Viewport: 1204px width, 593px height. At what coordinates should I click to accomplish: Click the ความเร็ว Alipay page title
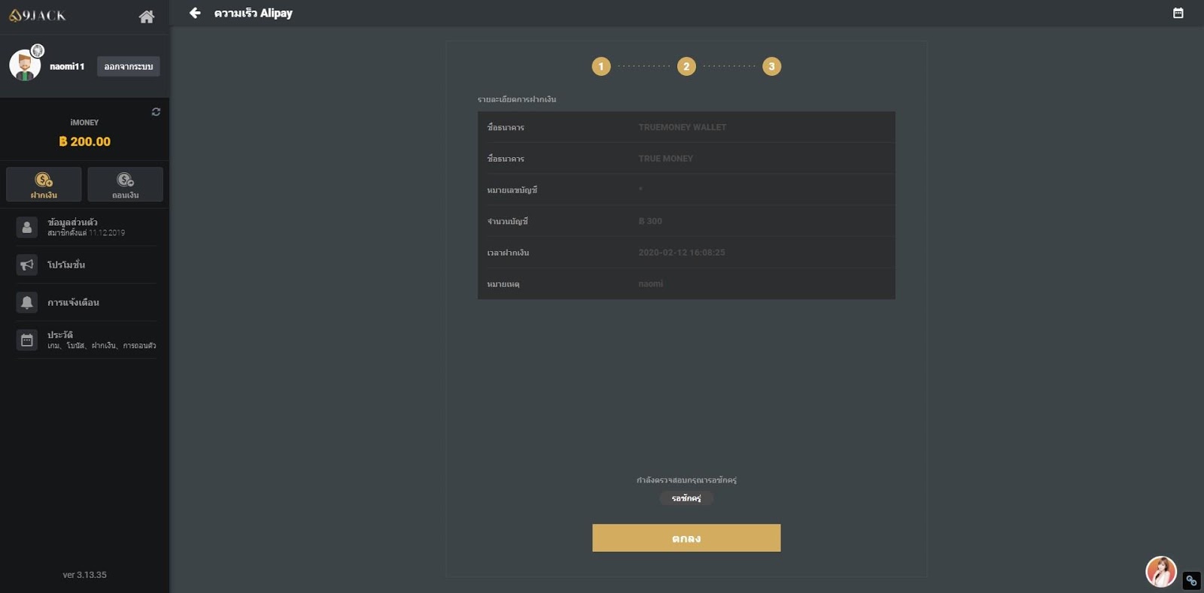[x=254, y=13]
